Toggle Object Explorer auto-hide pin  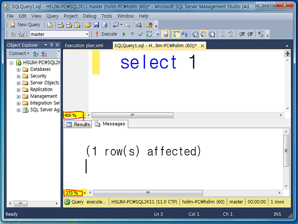(x=51, y=45)
